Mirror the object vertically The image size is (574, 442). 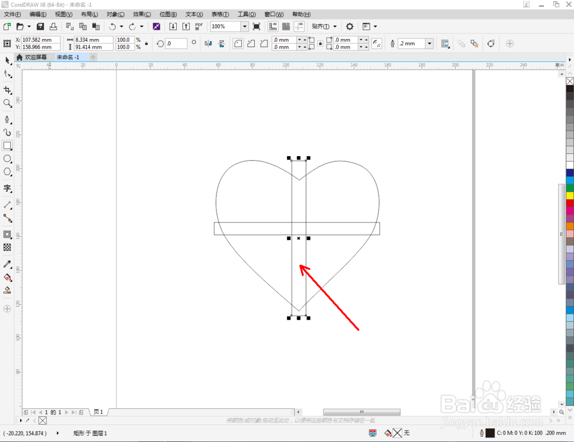click(222, 44)
